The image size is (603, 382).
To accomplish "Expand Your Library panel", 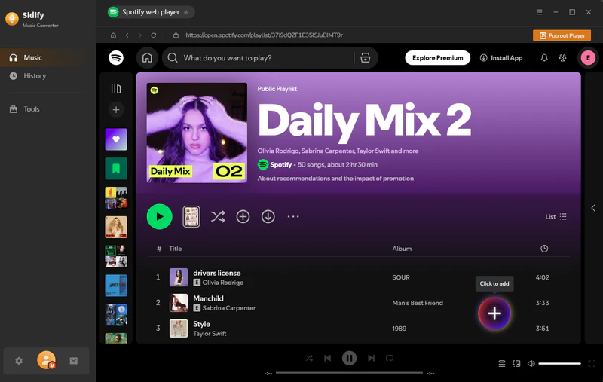I will click(116, 89).
